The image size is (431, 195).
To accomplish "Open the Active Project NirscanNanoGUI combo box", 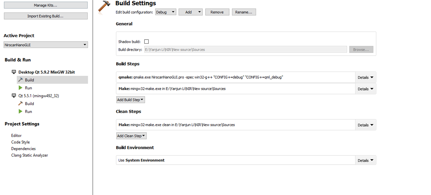I will coord(46,45).
